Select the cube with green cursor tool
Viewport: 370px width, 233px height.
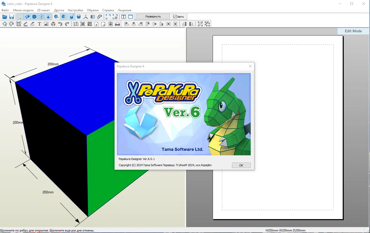63,17
